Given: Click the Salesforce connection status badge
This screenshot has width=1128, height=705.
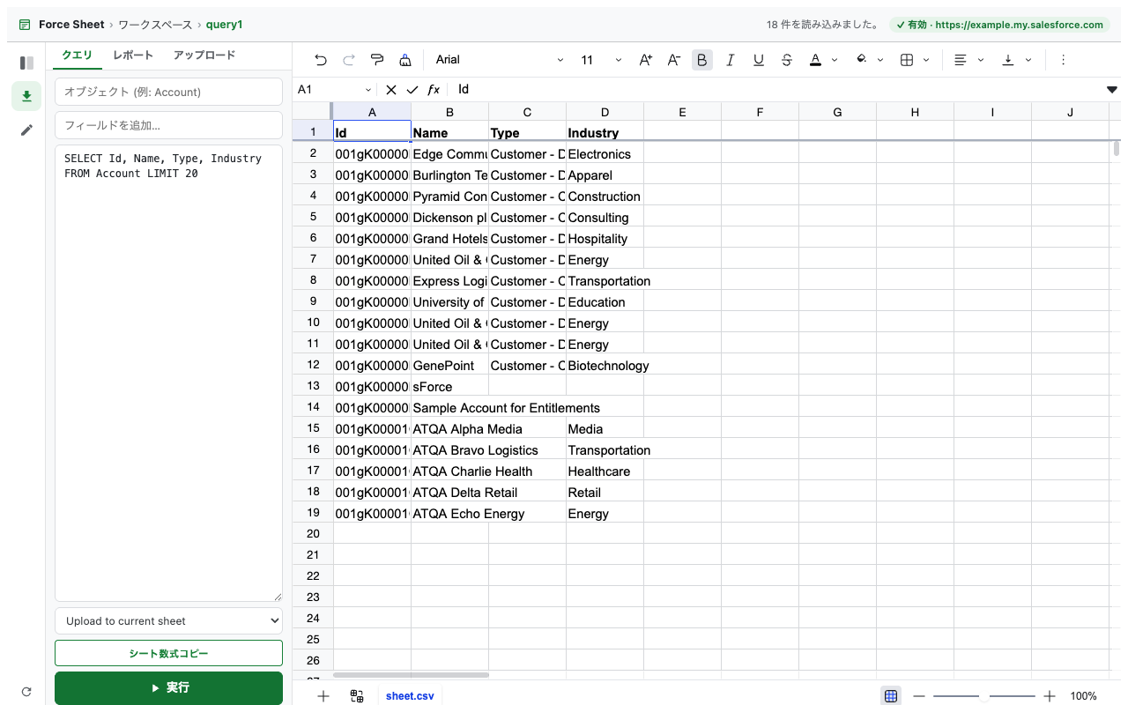Looking at the screenshot, I should [x=1000, y=25].
